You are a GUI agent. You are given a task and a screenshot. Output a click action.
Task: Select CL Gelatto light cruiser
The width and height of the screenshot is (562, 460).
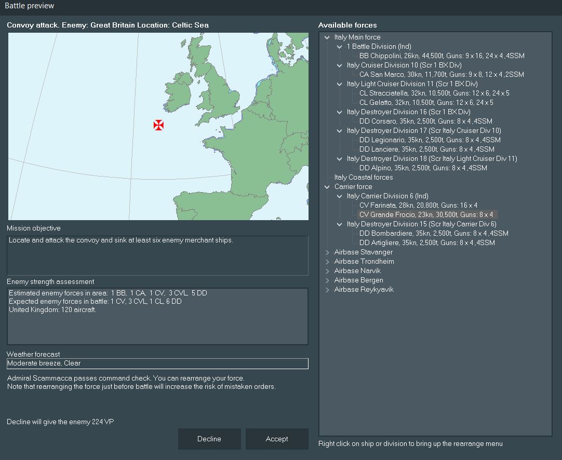tap(426, 102)
